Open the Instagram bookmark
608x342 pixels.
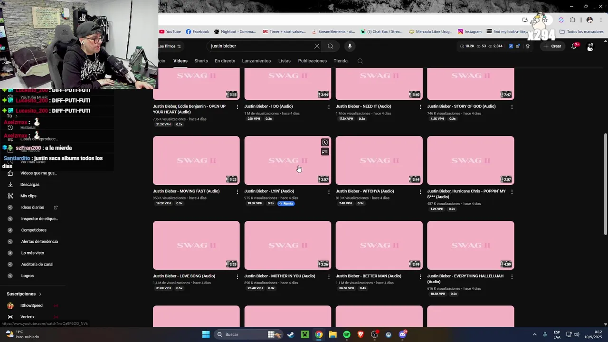pyautogui.click(x=470, y=32)
